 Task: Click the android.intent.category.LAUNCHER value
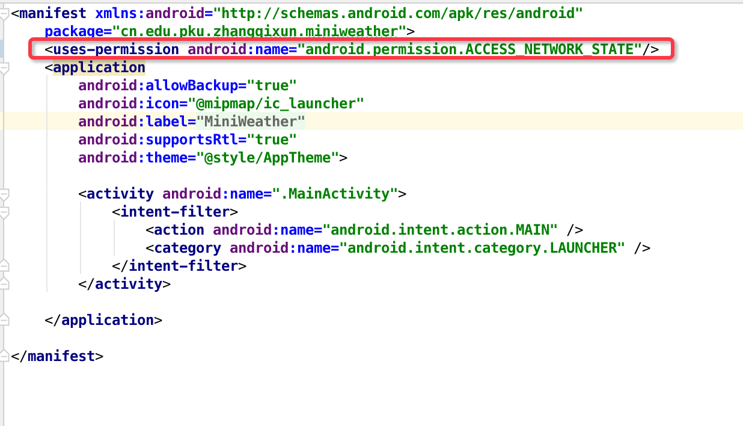point(483,248)
